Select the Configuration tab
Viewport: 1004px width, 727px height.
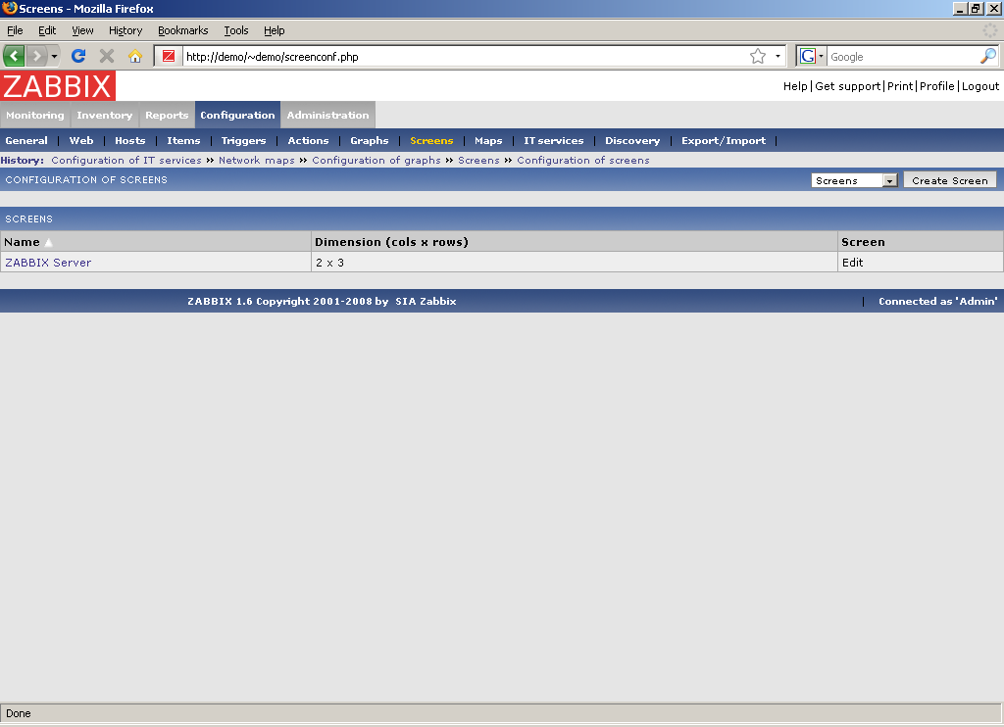[237, 116]
